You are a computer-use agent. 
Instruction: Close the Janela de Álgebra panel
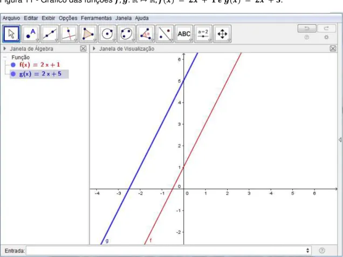[83, 49]
